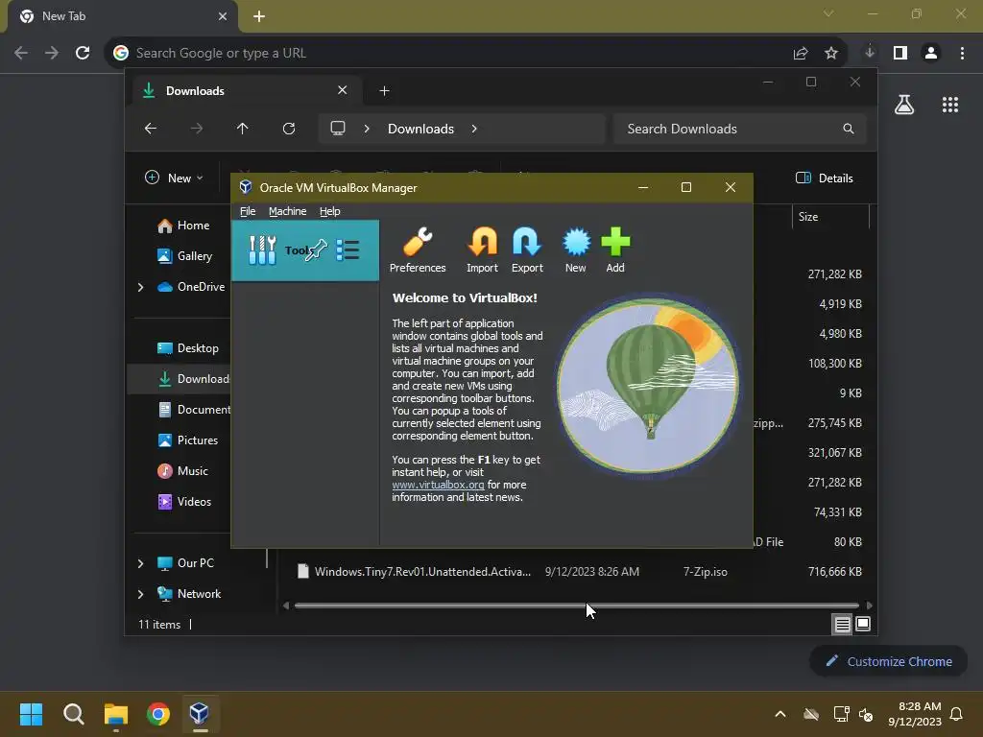Click the VirtualBox taskbar icon
The width and height of the screenshot is (983, 737).
coord(200,714)
